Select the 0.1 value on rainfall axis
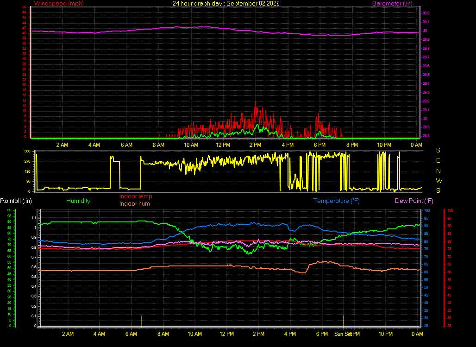 [34, 316]
